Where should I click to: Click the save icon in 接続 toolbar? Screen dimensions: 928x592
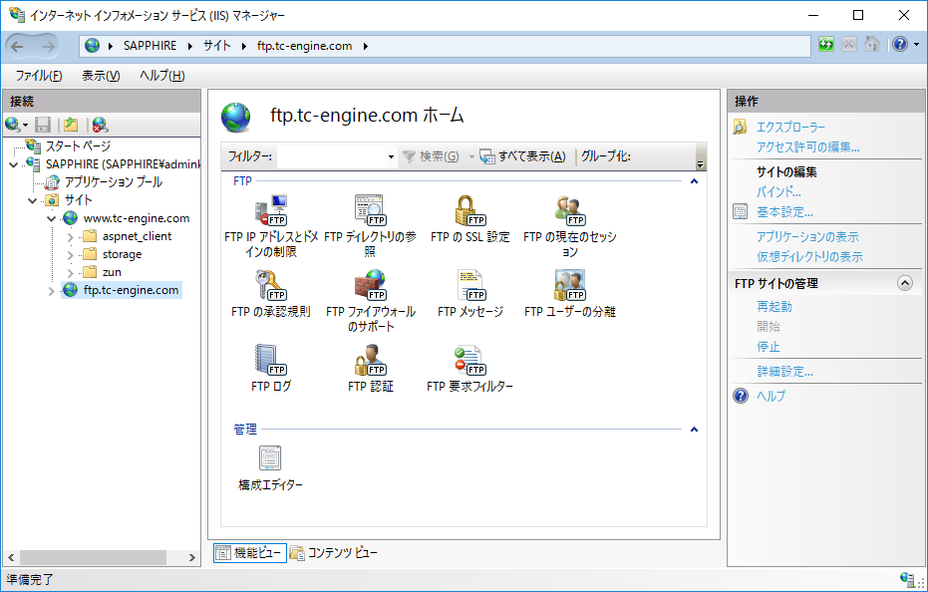(x=43, y=125)
